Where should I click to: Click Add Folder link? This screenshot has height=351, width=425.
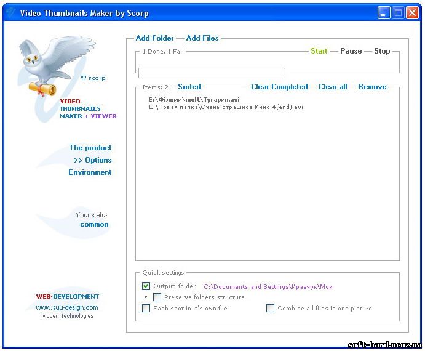(x=154, y=38)
